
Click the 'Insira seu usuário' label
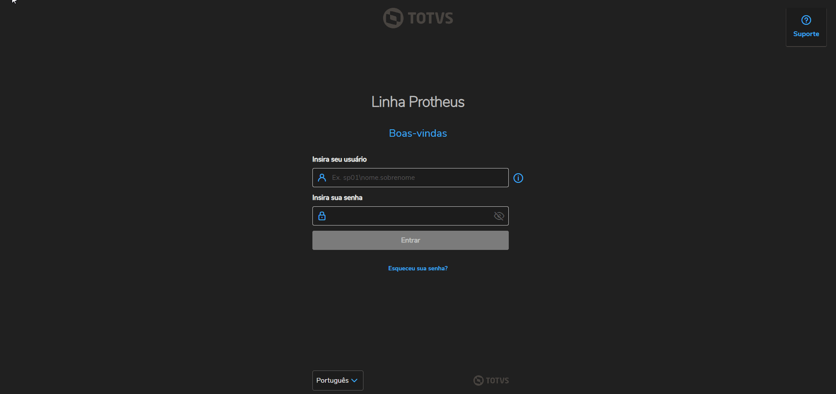(x=339, y=159)
